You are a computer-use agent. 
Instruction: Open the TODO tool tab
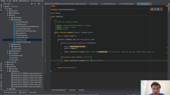pos(33,92)
